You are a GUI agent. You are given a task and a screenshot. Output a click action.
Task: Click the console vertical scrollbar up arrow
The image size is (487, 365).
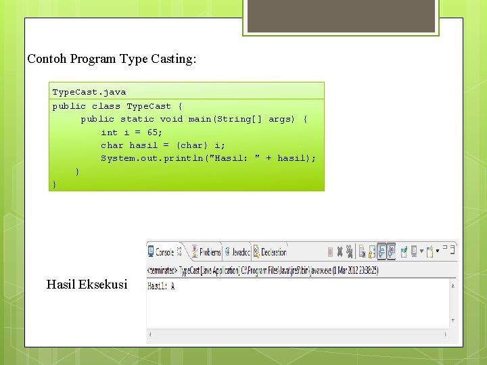point(453,286)
